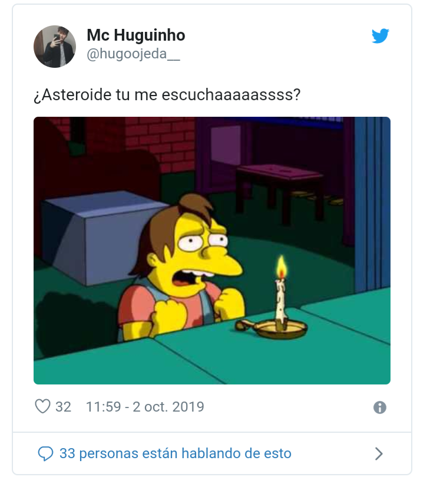Screen dimensions: 424x480
Task: Open Mc Huguinho's profile picture
Action: pos(55,47)
